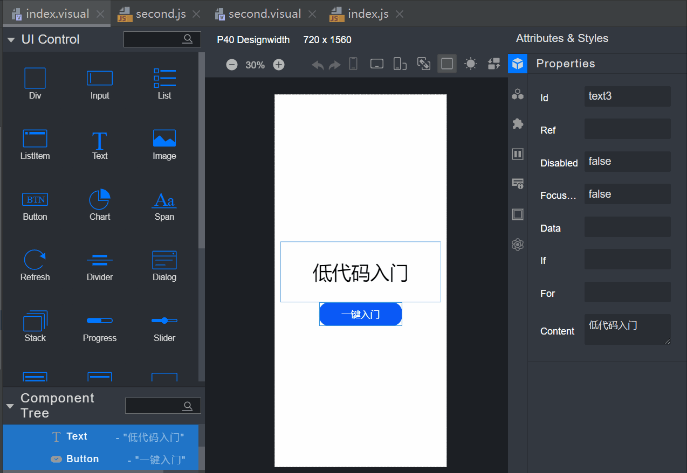Image resolution: width=687 pixels, height=473 pixels.
Task: Select the List control in palette
Action: pos(164,84)
